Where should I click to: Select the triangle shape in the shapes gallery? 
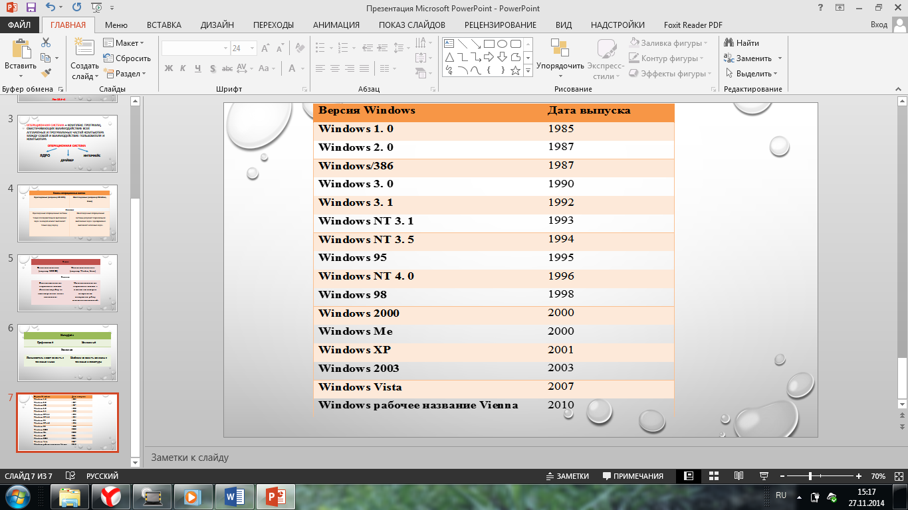pyautogui.click(x=449, y=57)
